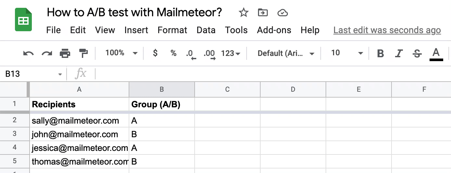The width and height of the screenshot is (451, 173).
Task: Click the move to folder icon
Action: pyautogui.click(x=263, y=13)
